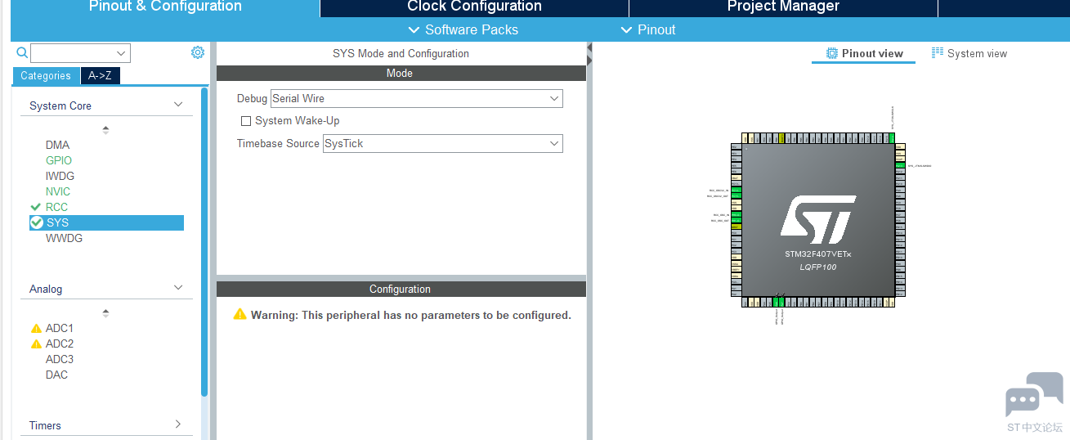Screen dimensions: 1070x440
Task: Switch to Pinout view
Action: click(x=864, y=53)
